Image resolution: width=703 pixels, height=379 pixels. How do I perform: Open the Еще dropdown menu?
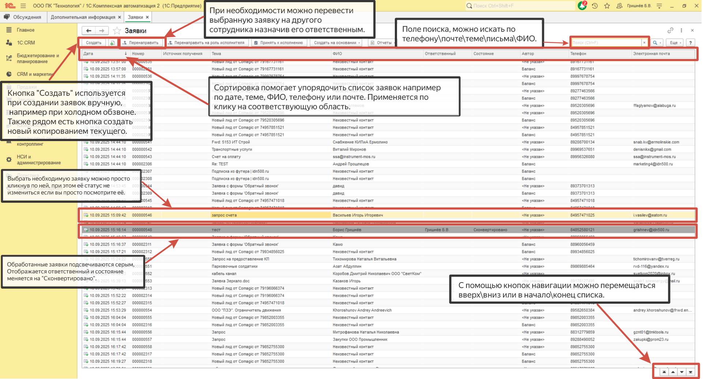675,43
